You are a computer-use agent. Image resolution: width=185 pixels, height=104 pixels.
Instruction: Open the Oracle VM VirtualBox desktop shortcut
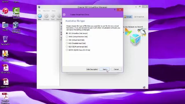point(16,27)
